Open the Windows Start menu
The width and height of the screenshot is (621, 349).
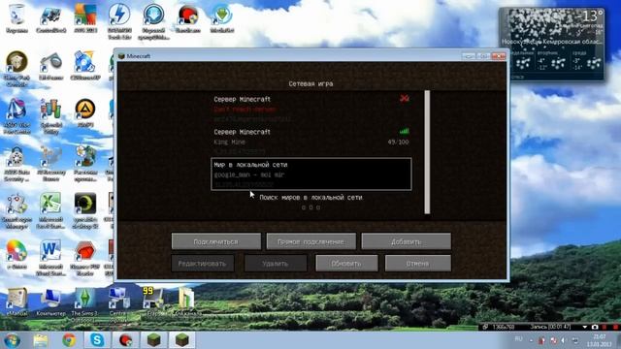[12, 340]
